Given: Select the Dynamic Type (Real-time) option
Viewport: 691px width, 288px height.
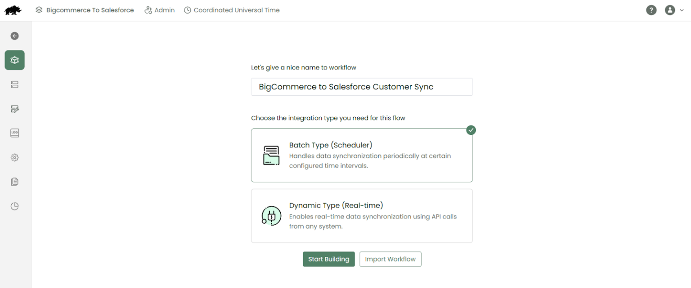Looking at the screenshot, I should coord(362,216).
